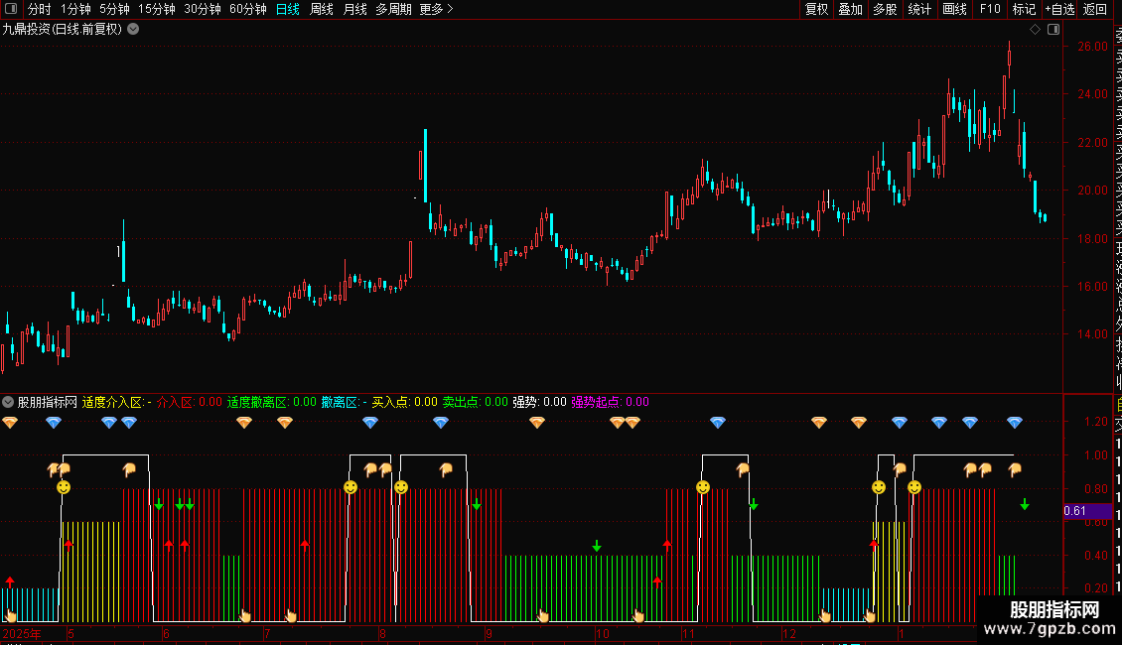Click the 2025年 label on time axis
Viewport: 1122px width, 645px height.
[x=22, y=633]
